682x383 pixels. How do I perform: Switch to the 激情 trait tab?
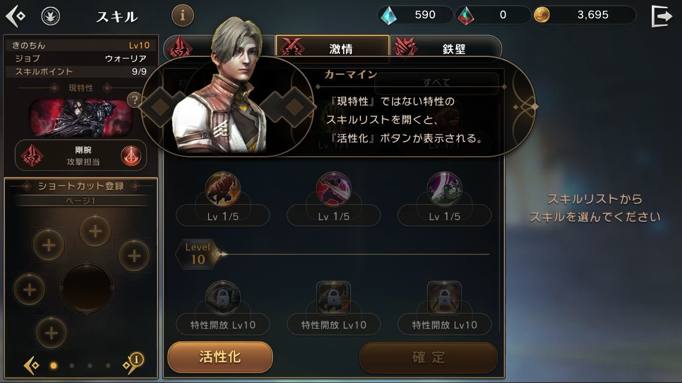332,49
